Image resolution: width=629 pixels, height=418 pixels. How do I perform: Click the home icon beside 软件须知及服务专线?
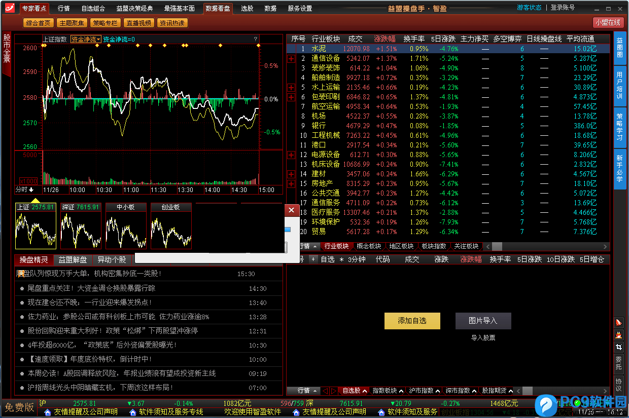pos(133,412)
